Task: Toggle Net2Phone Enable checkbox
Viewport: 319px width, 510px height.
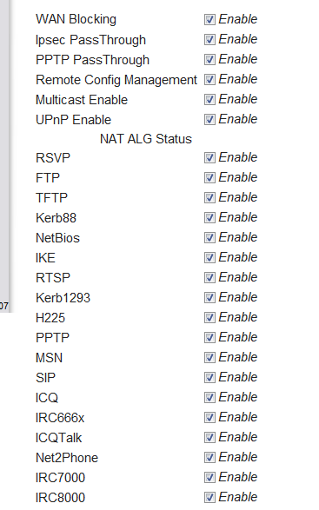Action: coord(209,457)
